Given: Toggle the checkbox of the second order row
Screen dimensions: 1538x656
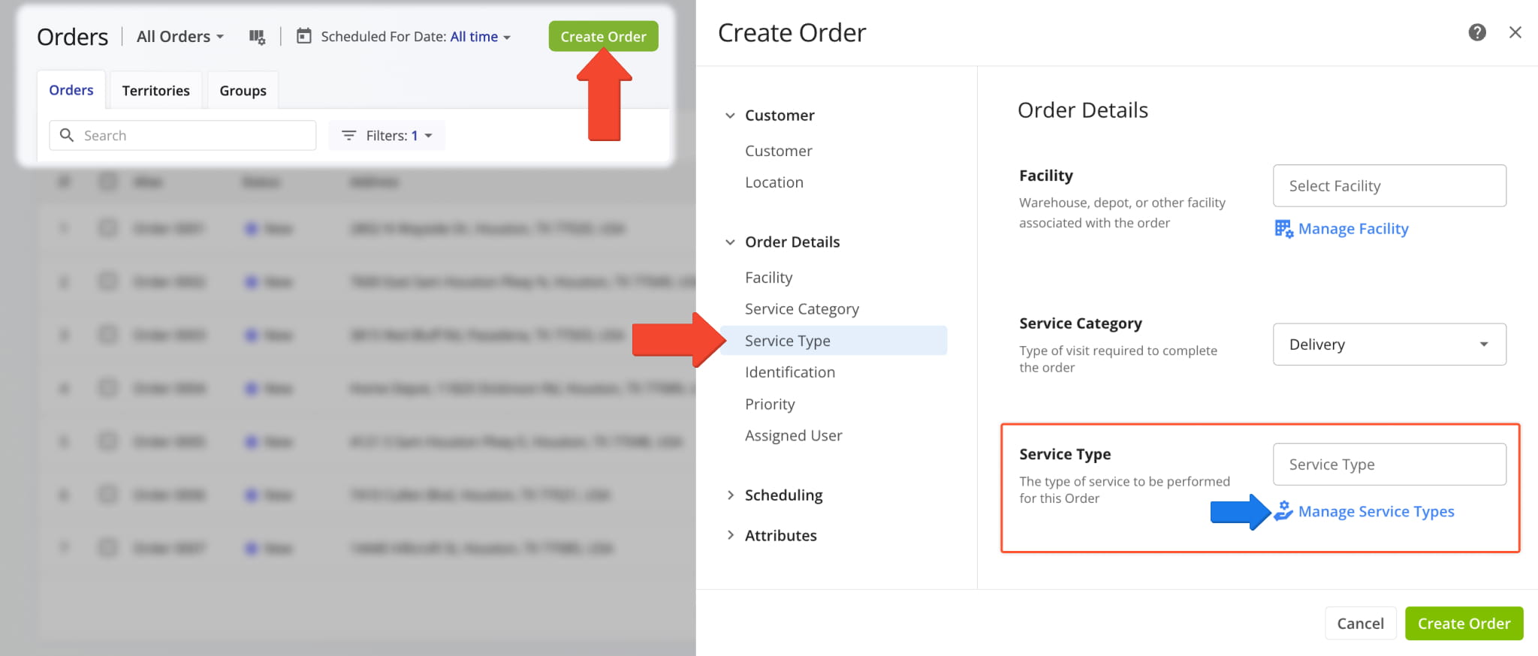Looking at the screenshot, I should 108,281.
